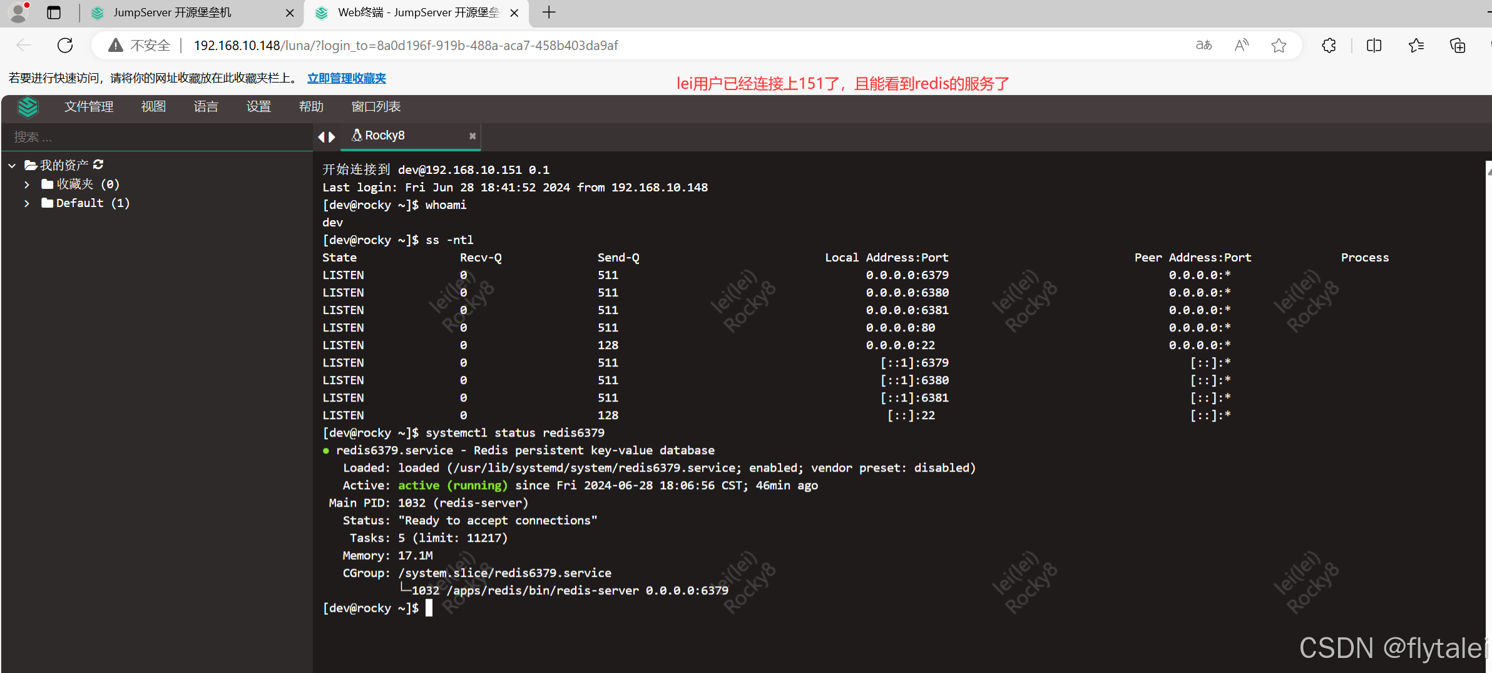The width and height of the screenshot is (1492, 673).
Task: Click the 'active (running)' status text
Action: (453, 485)
